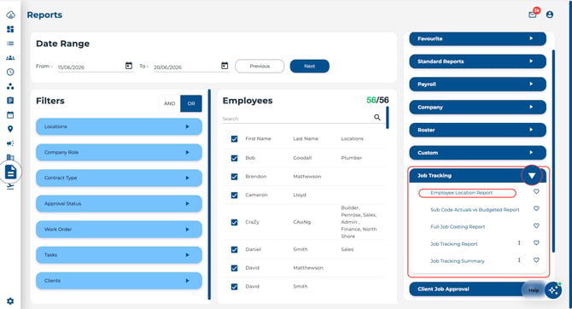
Task: Collapse the Job Tracking section
Action: click(532, 176)
